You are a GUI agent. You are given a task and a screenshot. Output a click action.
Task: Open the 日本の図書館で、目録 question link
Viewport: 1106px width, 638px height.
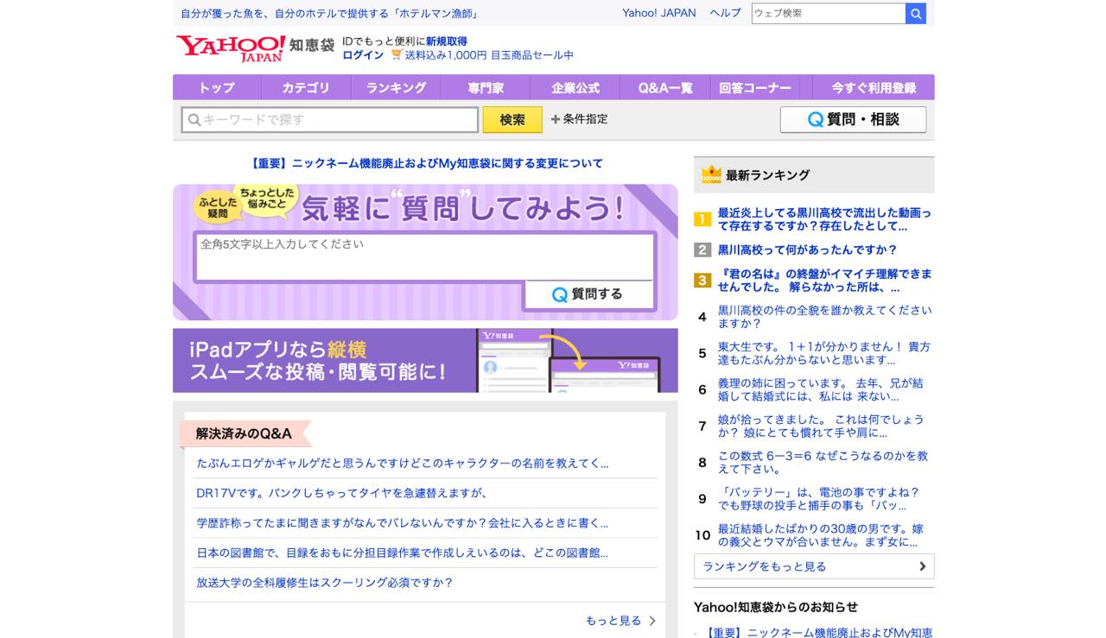tap(403, 553)
